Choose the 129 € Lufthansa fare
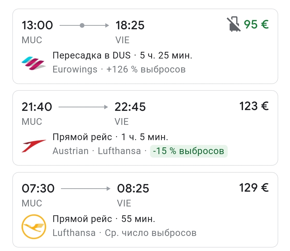 [x=254, y=188]
